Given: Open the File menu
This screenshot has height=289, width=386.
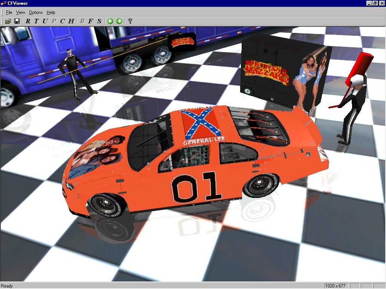Looking at the screenshot, I should (x=9, y=12).
